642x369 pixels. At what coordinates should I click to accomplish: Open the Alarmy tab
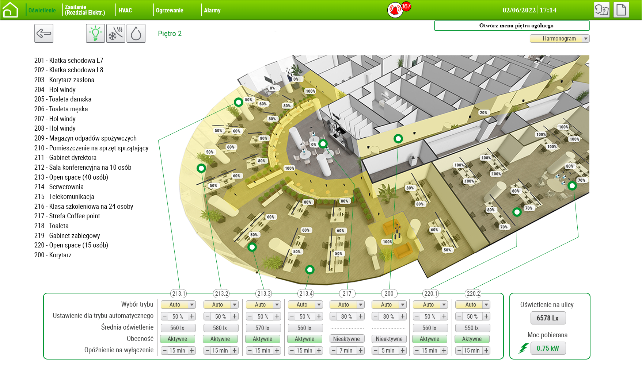click(212, 10)
